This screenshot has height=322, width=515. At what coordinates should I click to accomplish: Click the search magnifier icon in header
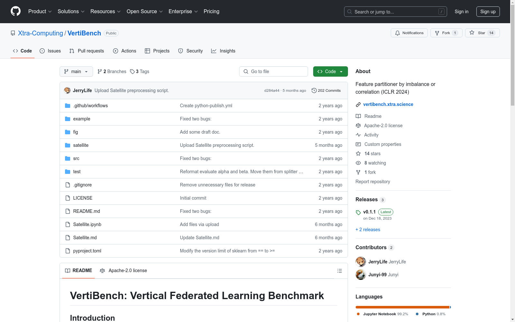[x=350, y=12]
